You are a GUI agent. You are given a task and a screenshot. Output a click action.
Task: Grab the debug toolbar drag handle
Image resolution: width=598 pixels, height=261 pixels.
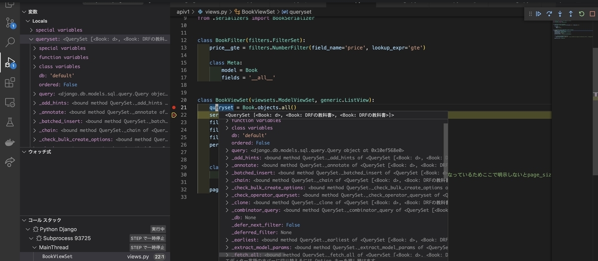point(530,14)
